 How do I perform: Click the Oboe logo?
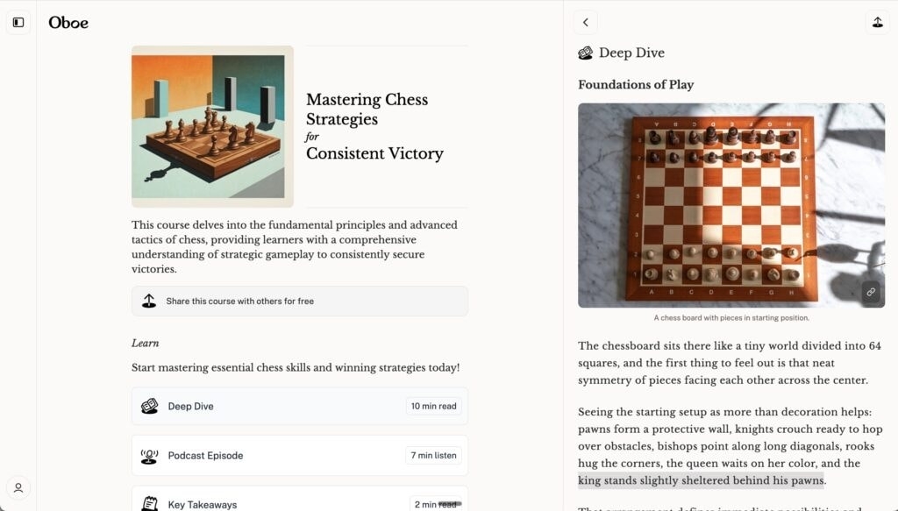pyautogui.click(x=68, y=23)
